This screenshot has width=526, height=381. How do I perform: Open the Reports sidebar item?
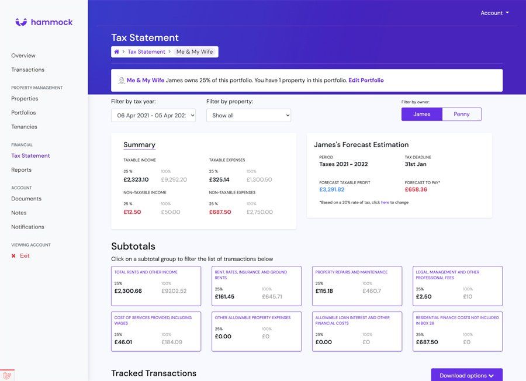pos(22,169)
